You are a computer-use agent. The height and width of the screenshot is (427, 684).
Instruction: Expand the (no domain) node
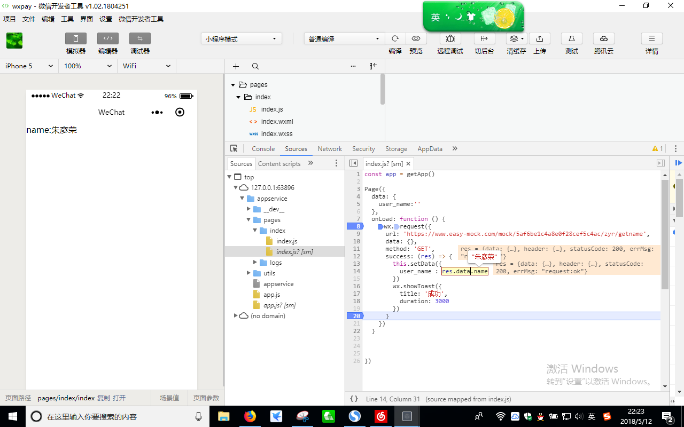(236, 316)
